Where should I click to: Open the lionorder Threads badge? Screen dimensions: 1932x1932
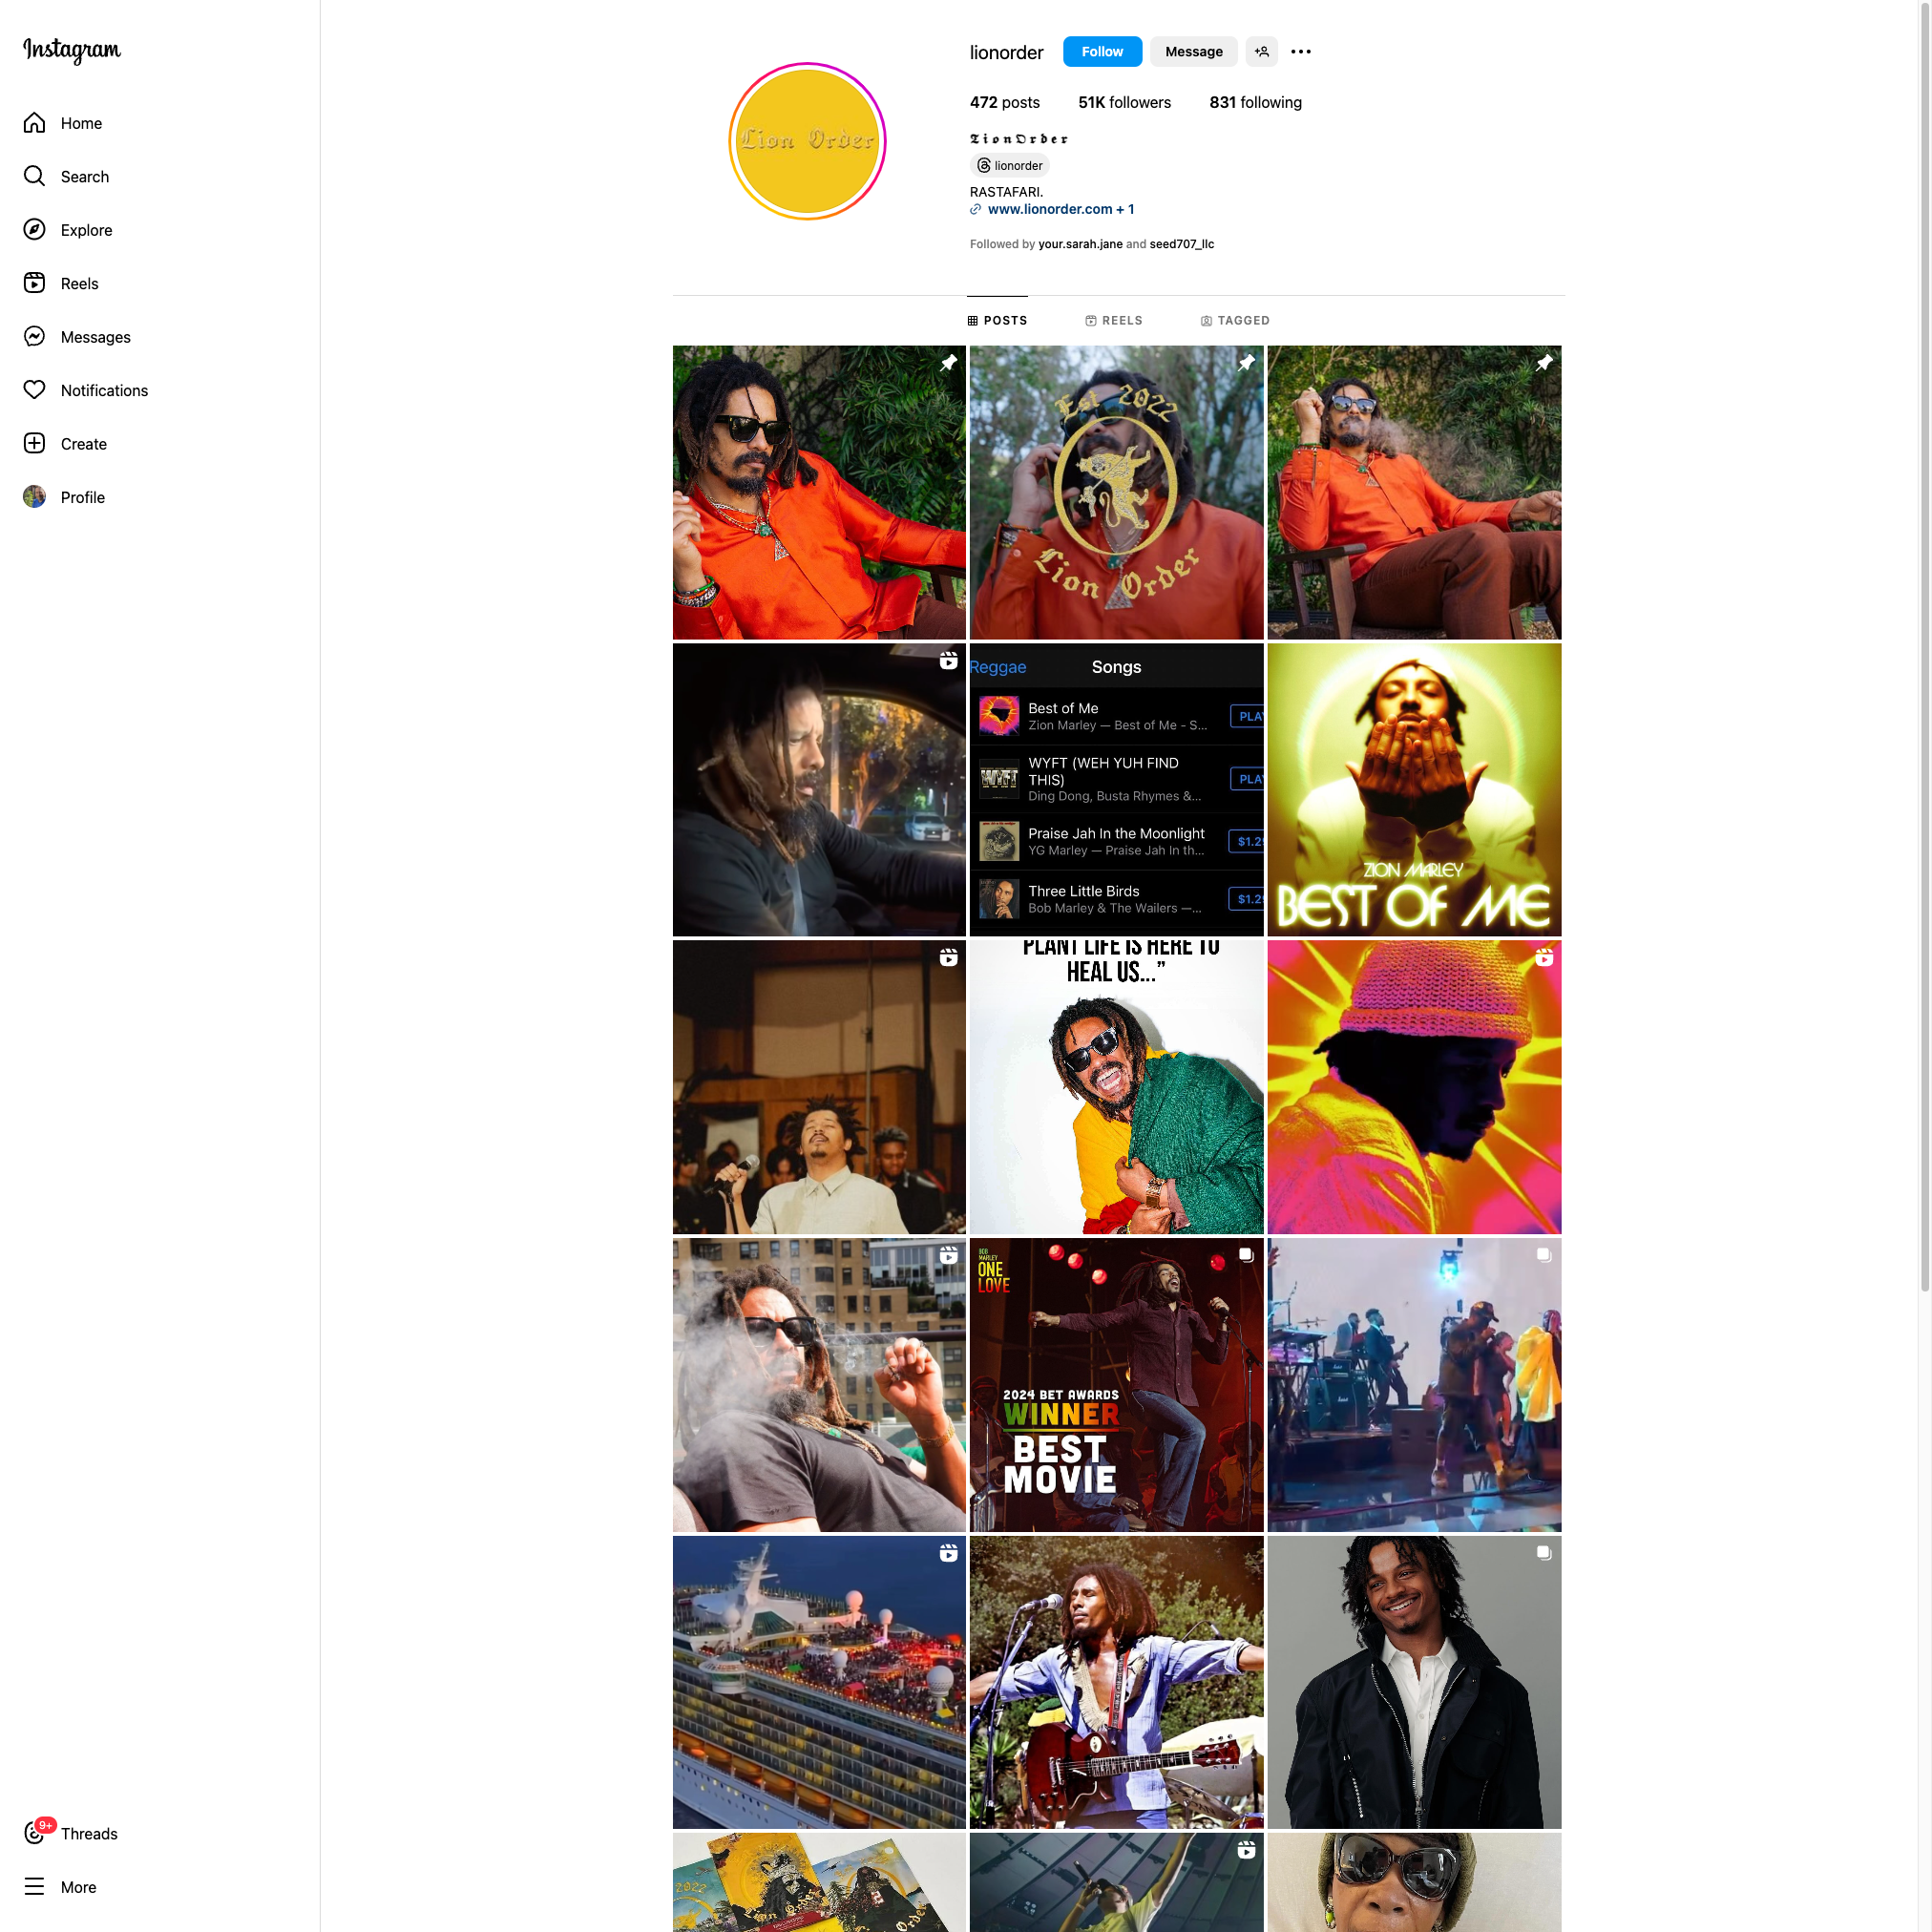1009,166
